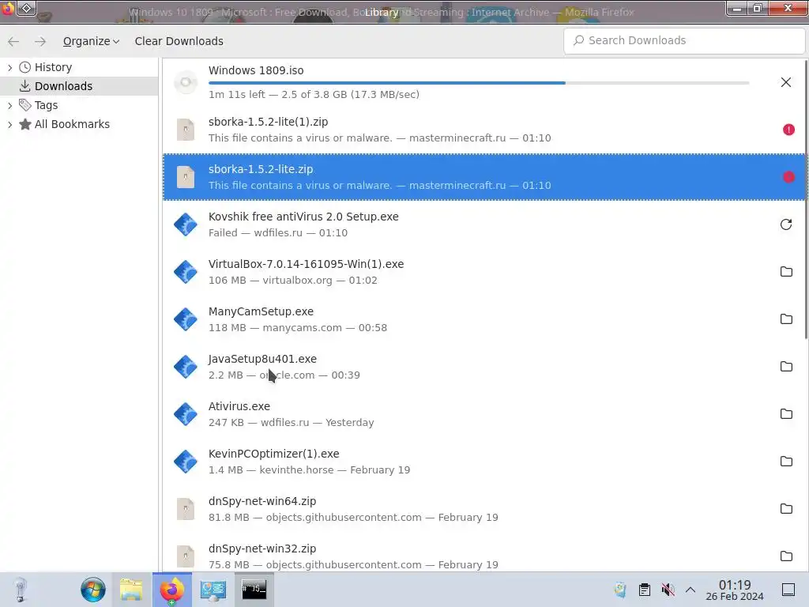Go forward with the right arrow
The image size is (809, 607).
[40, 41]
